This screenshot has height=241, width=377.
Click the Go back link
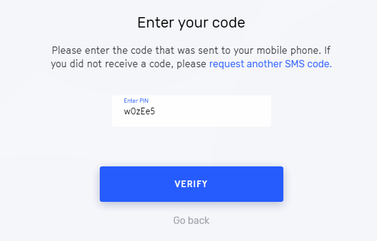192,220
